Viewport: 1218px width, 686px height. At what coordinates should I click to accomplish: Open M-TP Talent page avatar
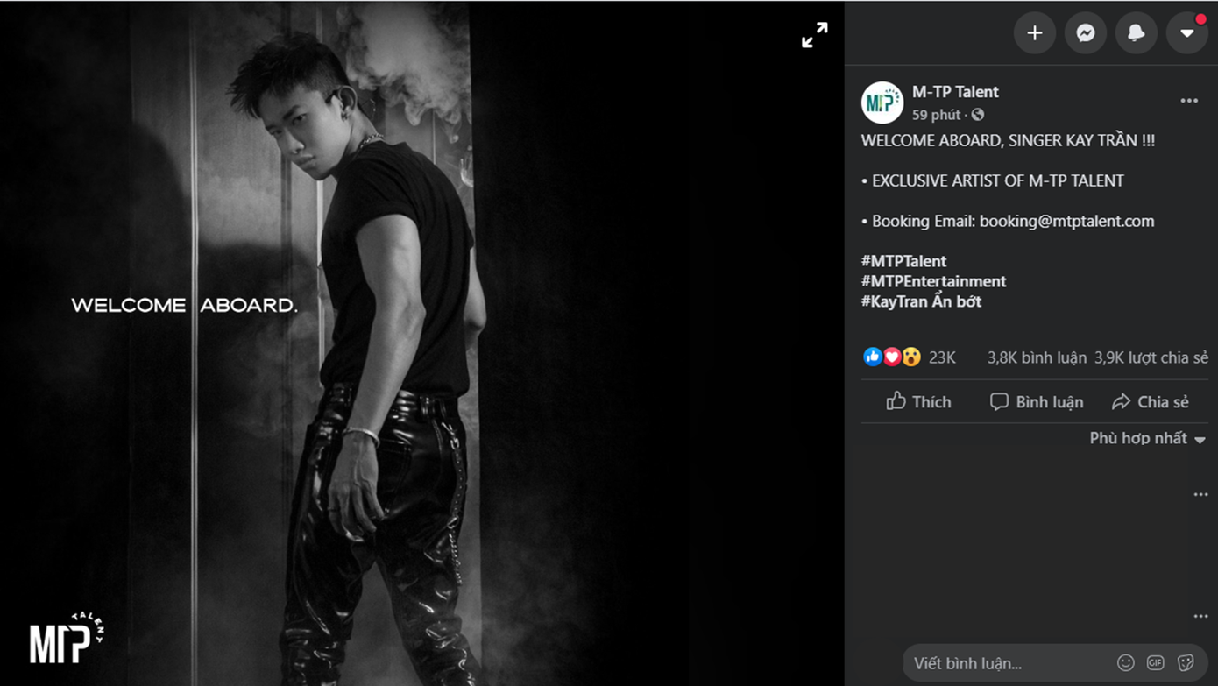[882, 103]
